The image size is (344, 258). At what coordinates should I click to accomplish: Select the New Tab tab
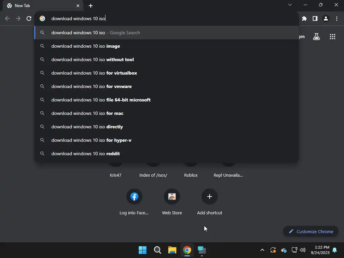(43, 6)
